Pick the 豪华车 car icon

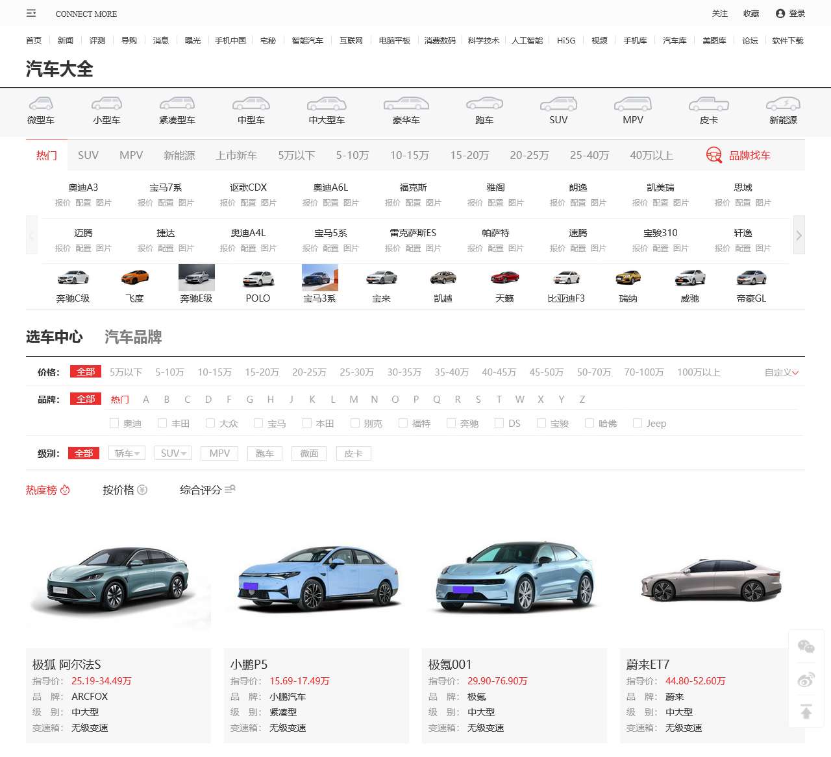tap(406, 103)
